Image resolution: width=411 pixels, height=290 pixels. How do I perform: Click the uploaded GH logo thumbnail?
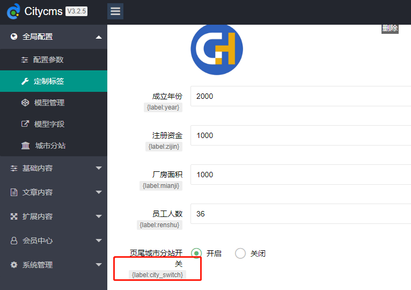217,49
